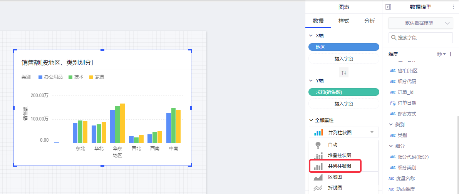The width and height of the screenshot is (459, 194).
Task: Click the swap X/Y axes icon
Action: [x=344, y=72]
